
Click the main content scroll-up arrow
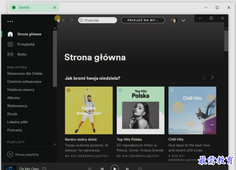[226, 28]
